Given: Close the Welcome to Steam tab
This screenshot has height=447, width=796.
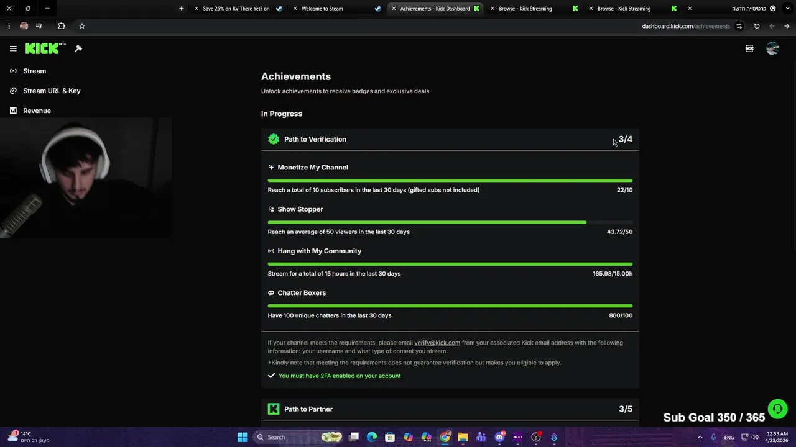Looking at the screenshot, I should click(295, 9).
